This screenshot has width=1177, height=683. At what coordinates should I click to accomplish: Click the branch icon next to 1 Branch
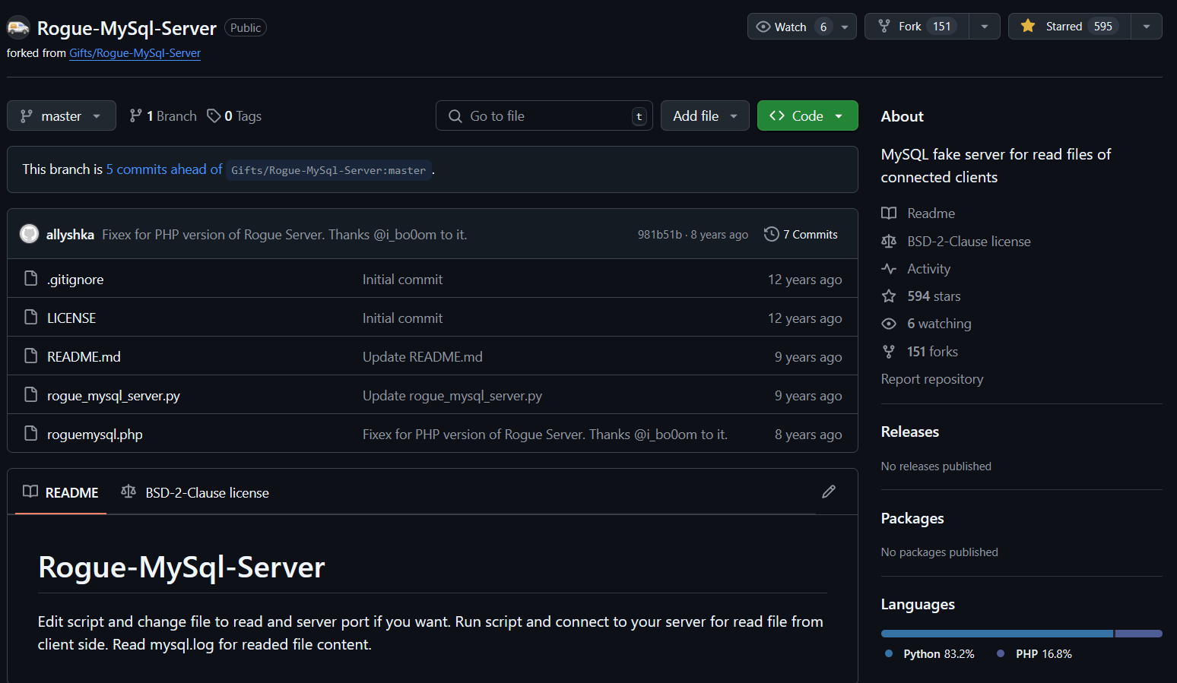point(136,115)
